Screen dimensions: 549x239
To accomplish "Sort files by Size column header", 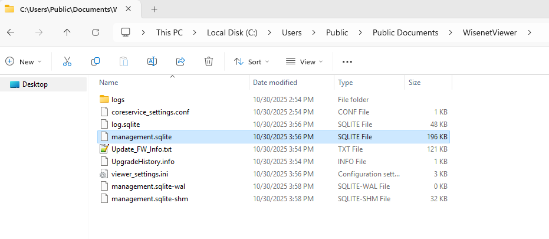I will click(x=415, y=83).
